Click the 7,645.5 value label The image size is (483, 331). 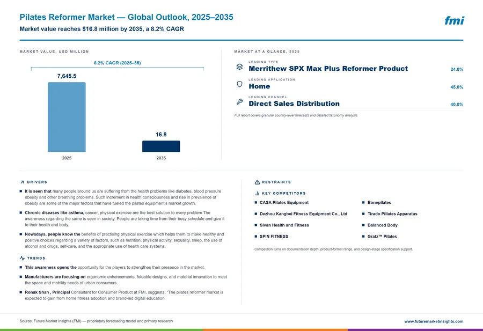[x=67, y=76]
